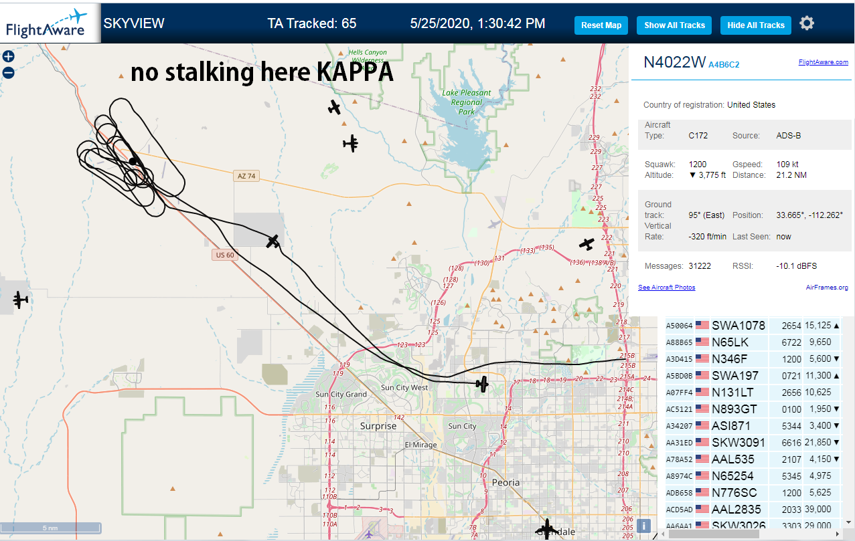Viewport: 855px width, 541px height.
Task: Select the N65LK aircraft row
Action: click(x=753, y=342)
